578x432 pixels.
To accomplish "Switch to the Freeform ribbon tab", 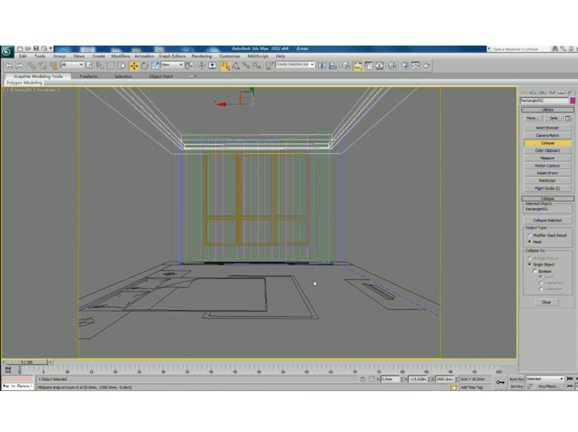I will tap(89, 76).
